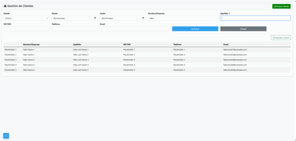Click the Nombre/Empresa column header
Image resolution: width=296 pixels, height=141 pixels.
[31, 44]
